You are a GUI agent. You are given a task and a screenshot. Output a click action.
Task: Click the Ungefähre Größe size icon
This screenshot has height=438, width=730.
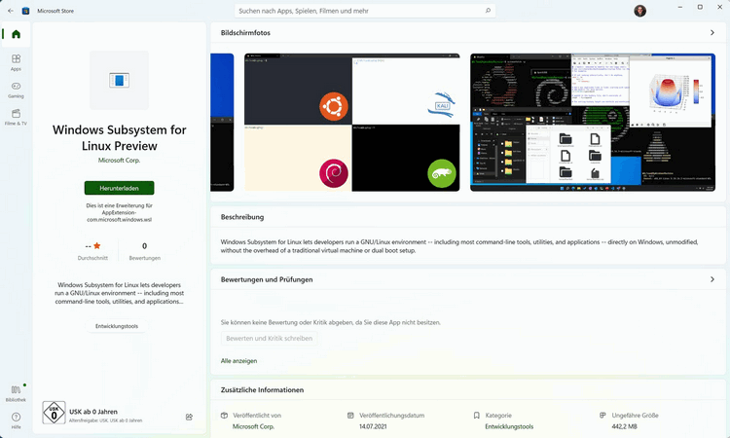pos(602,416)
